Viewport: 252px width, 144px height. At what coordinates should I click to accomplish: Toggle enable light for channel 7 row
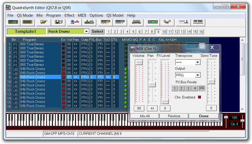pyautogui.click(x=63, y=69)
